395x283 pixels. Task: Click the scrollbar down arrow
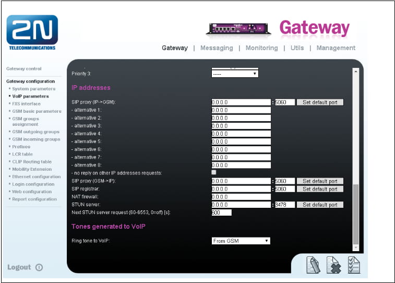click(356, 247)
